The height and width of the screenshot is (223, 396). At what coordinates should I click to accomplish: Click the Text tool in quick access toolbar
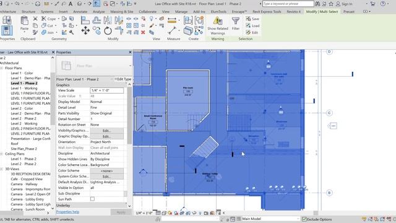[x=71, y=4]
